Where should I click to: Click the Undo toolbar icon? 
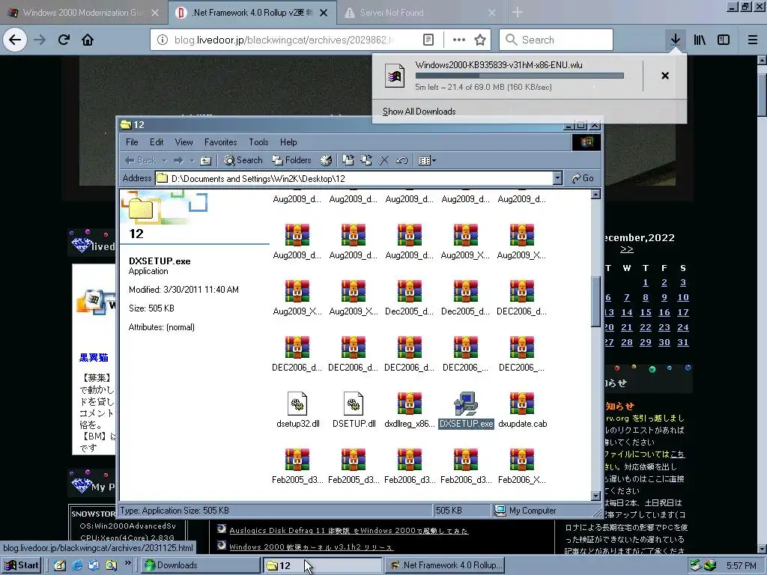401,160
